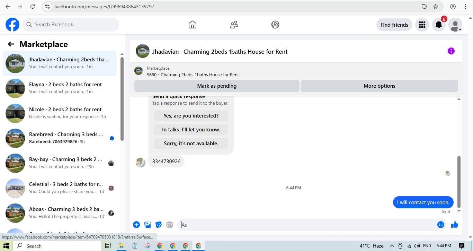Choose a sticker from the composer

point(159,225)
